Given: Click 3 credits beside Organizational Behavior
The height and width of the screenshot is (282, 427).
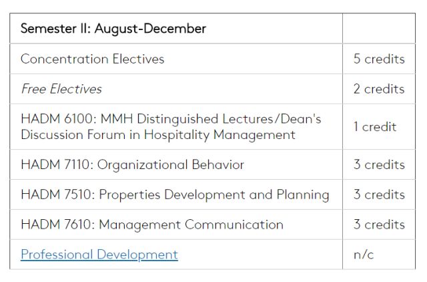Looking at the screenshot, I should tap(379, 165).
